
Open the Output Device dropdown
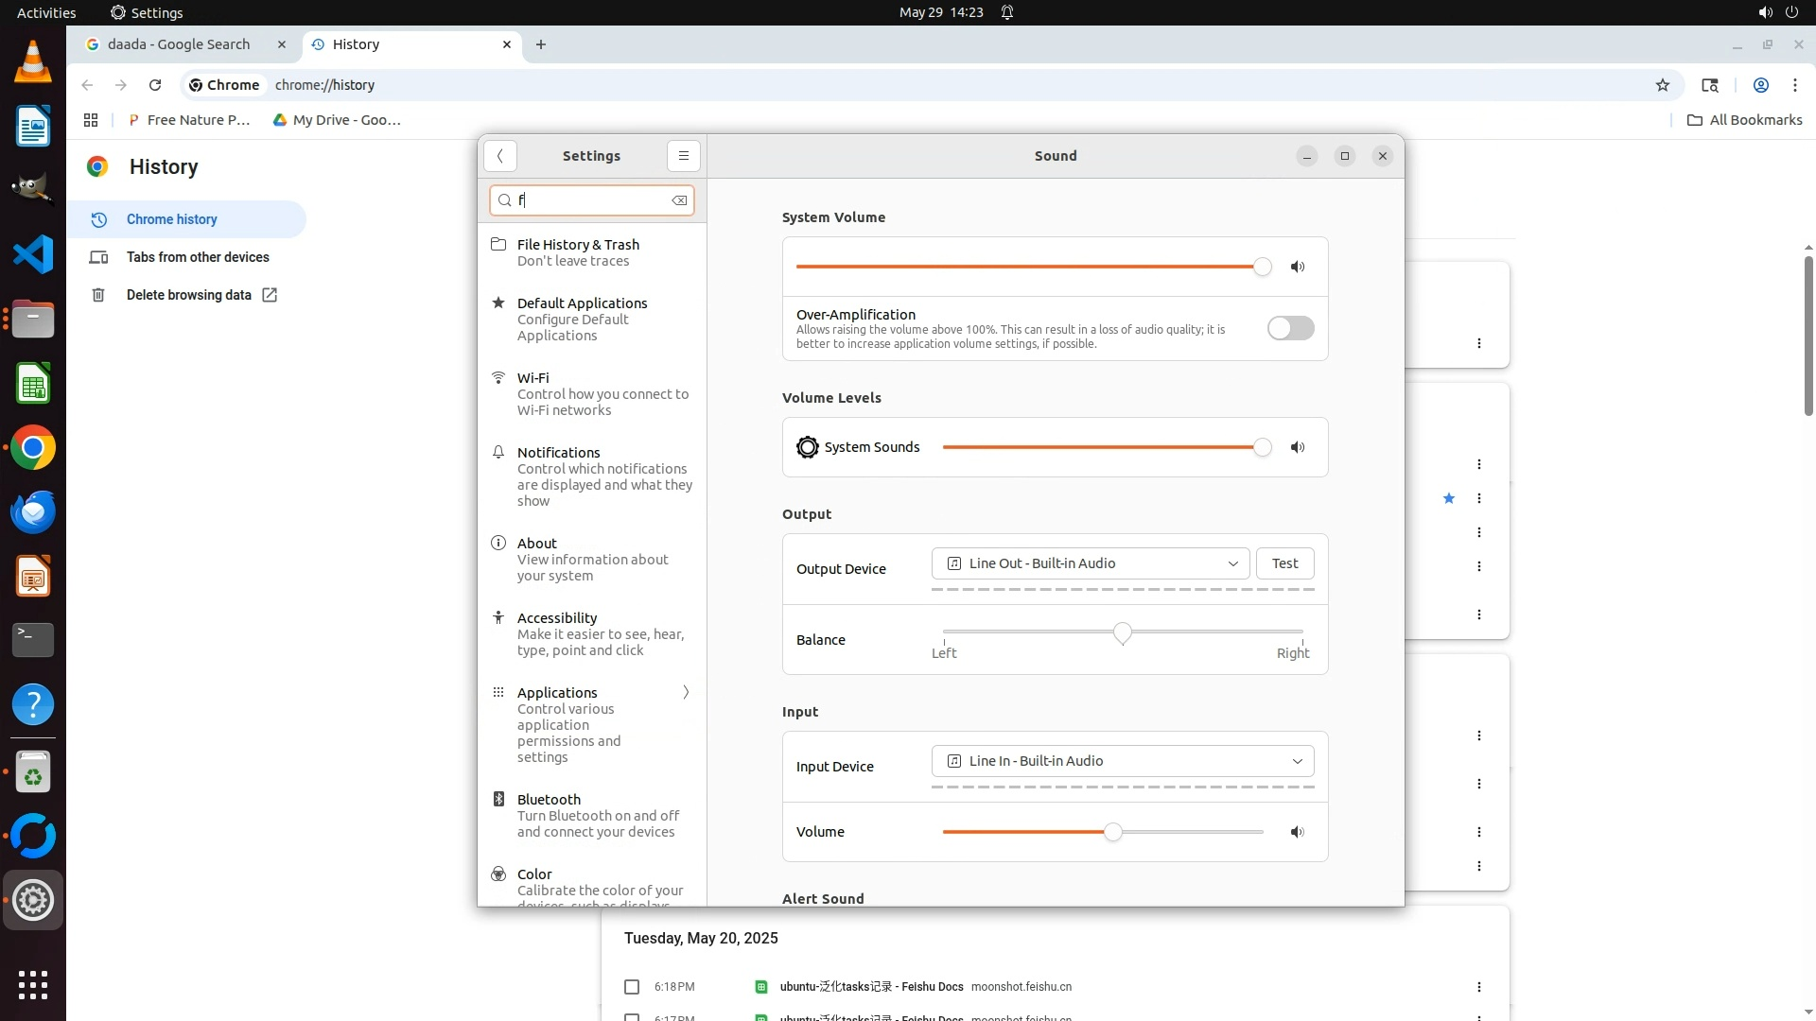[1090, 563]
